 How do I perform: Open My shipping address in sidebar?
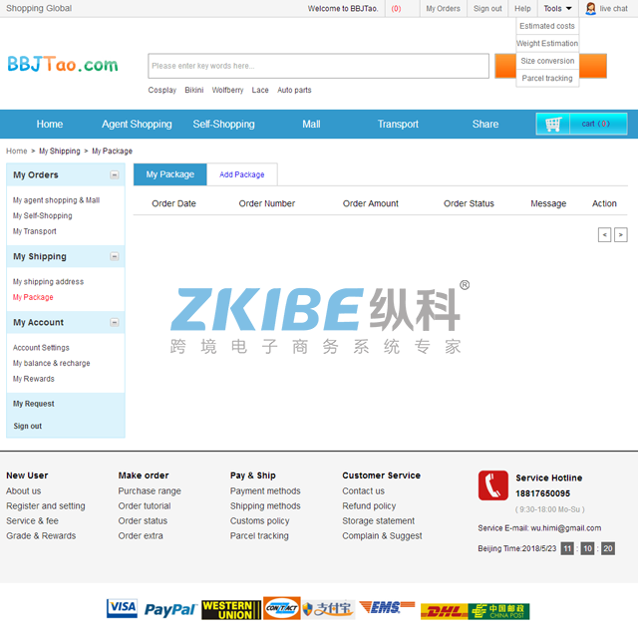point(48,281)
